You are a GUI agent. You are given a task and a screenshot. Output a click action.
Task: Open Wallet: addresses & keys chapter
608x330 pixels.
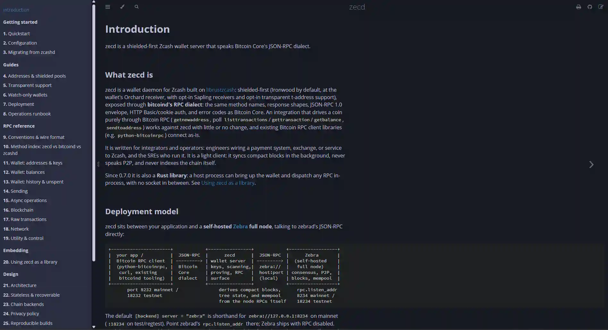[33, 163]
